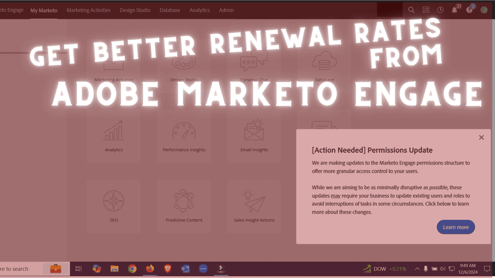Click the Learn more button in the permissions dialog
Image resolution: width=495 pixels, height=278 pixels.
455,227
